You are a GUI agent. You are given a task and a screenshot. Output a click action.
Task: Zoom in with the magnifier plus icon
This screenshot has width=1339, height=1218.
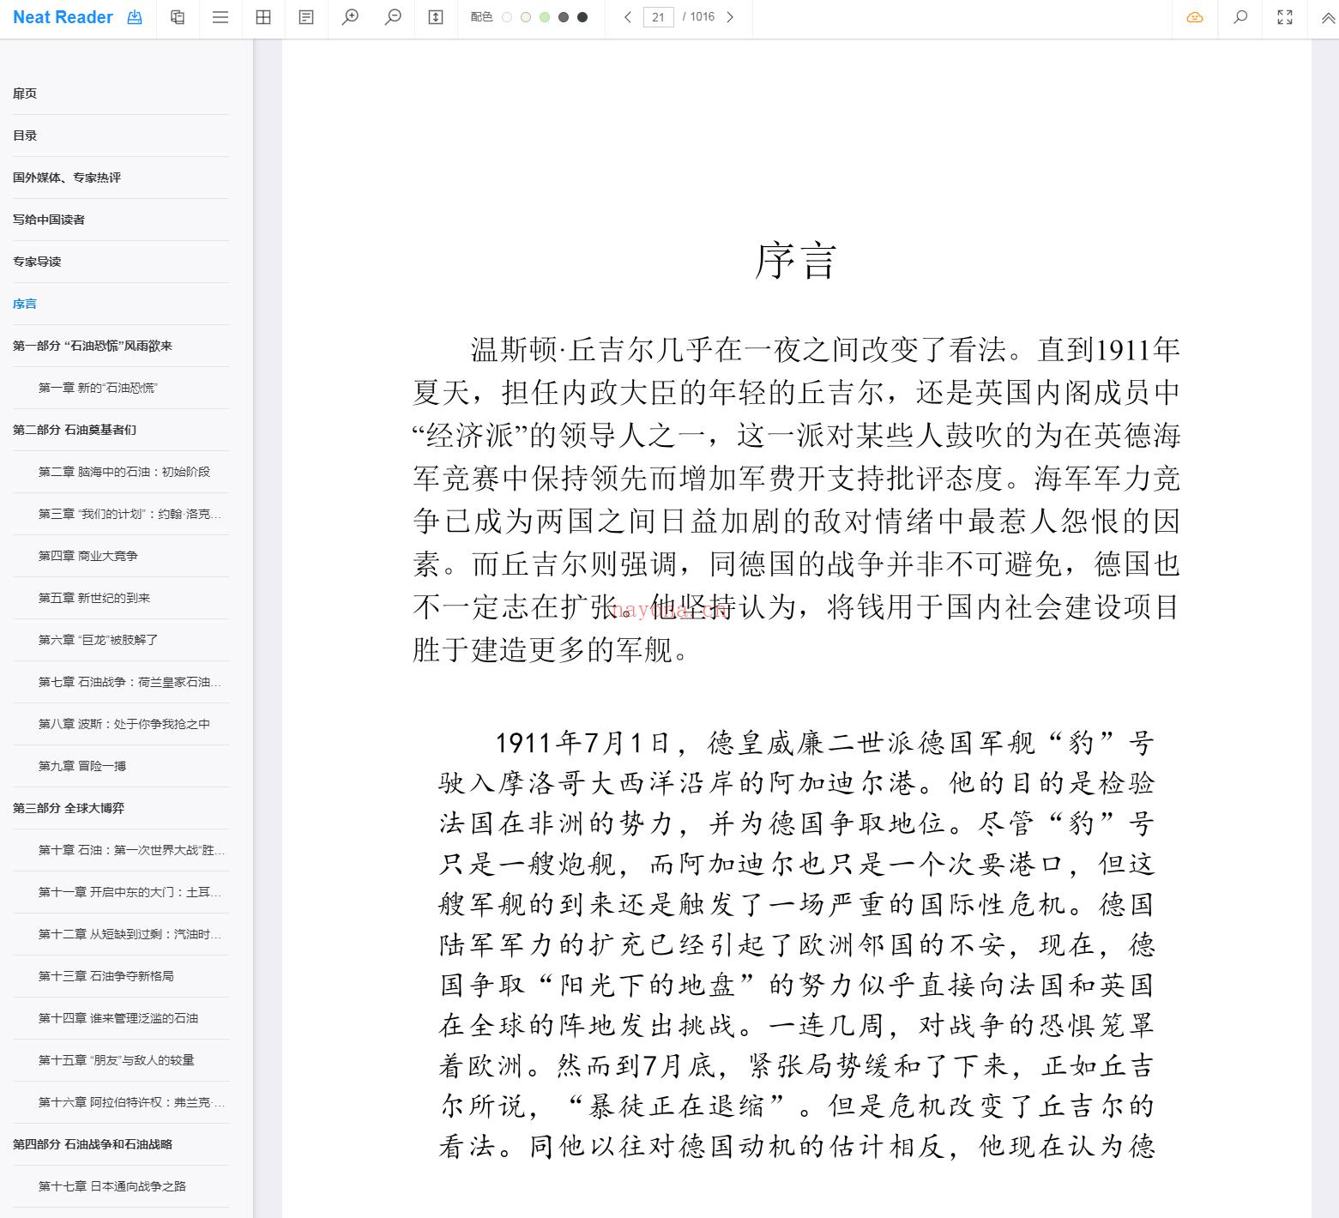pyautogui.click(x=350, y=17)
